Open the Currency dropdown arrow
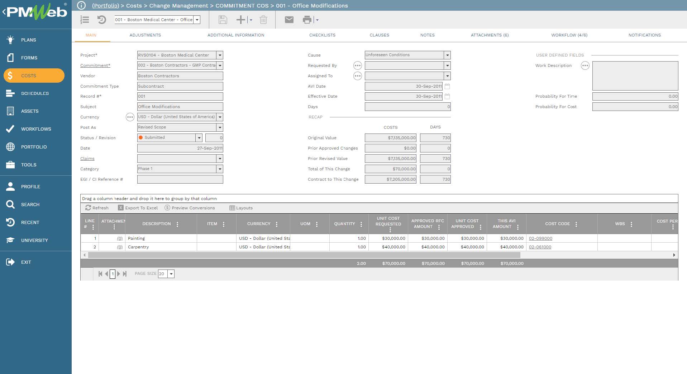 (x=220, y=117)
